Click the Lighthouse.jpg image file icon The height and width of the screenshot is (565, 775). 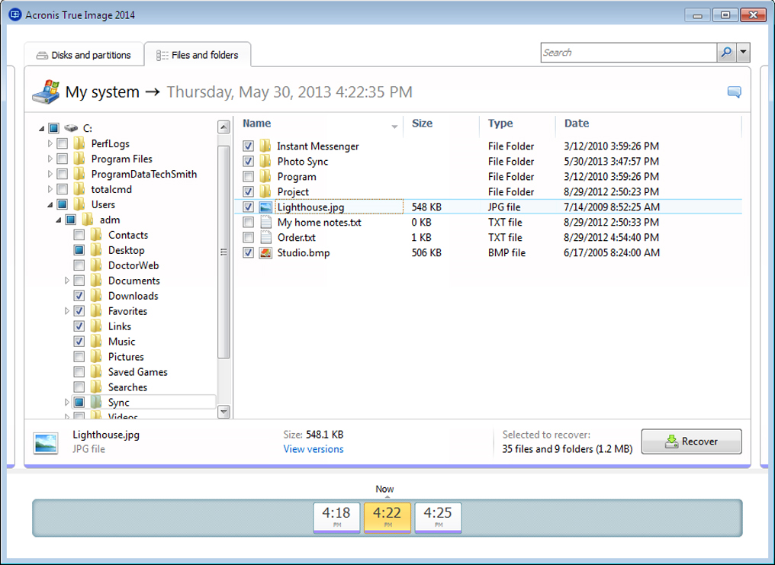[x=265, y=207]
